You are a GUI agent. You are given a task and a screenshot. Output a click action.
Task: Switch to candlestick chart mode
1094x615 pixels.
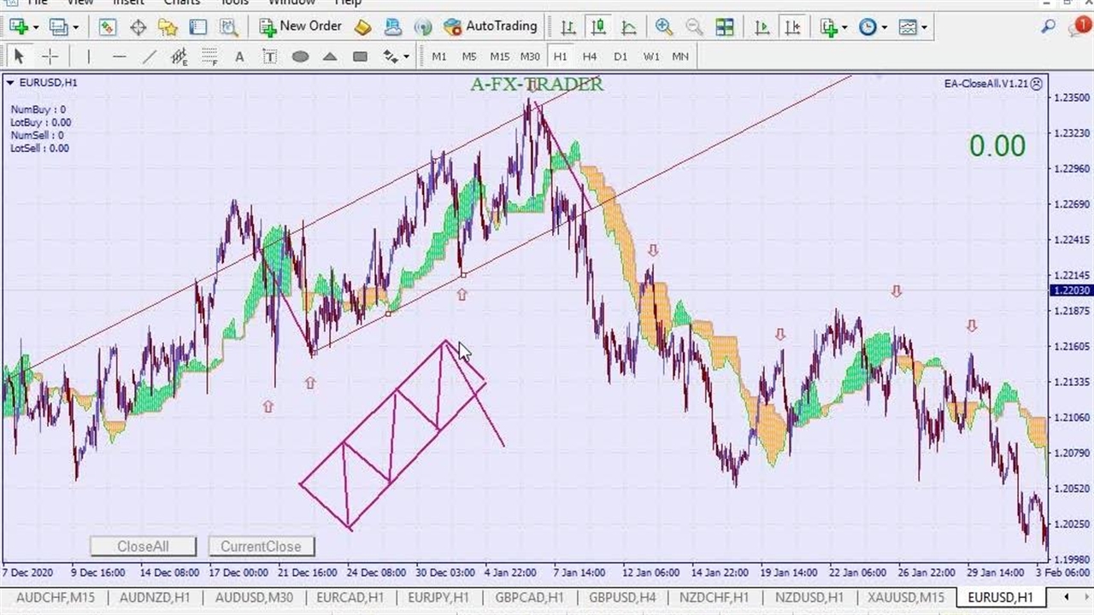pyautogui.click(x=598, y=26)
